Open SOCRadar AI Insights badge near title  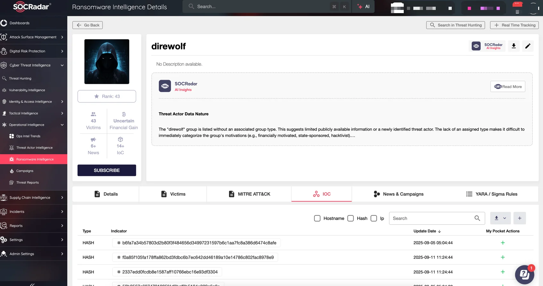pyautogui.click(x=487, y=46)
